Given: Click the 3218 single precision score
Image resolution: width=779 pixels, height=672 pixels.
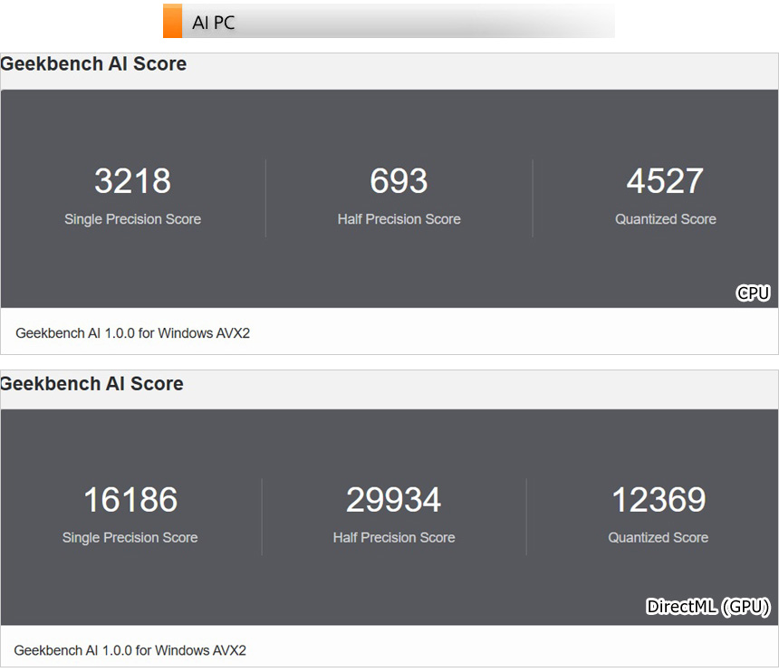Looking at the screenshot, I should pos(132,181).
